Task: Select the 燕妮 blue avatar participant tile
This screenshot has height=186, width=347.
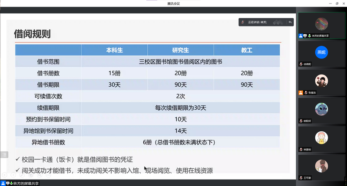Action: pos(321,52)
